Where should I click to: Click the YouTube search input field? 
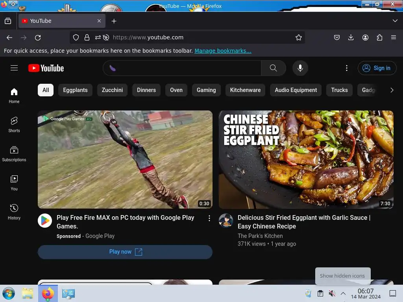(182, 68)
